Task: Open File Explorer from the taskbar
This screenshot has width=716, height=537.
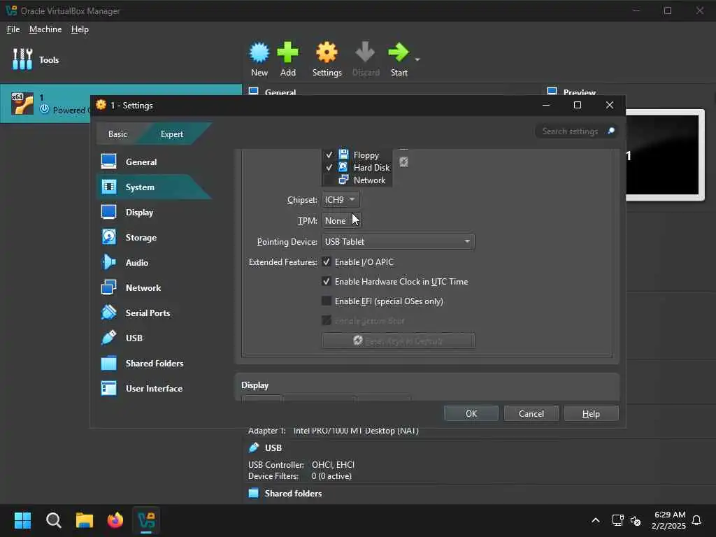Action: [85, 520]
